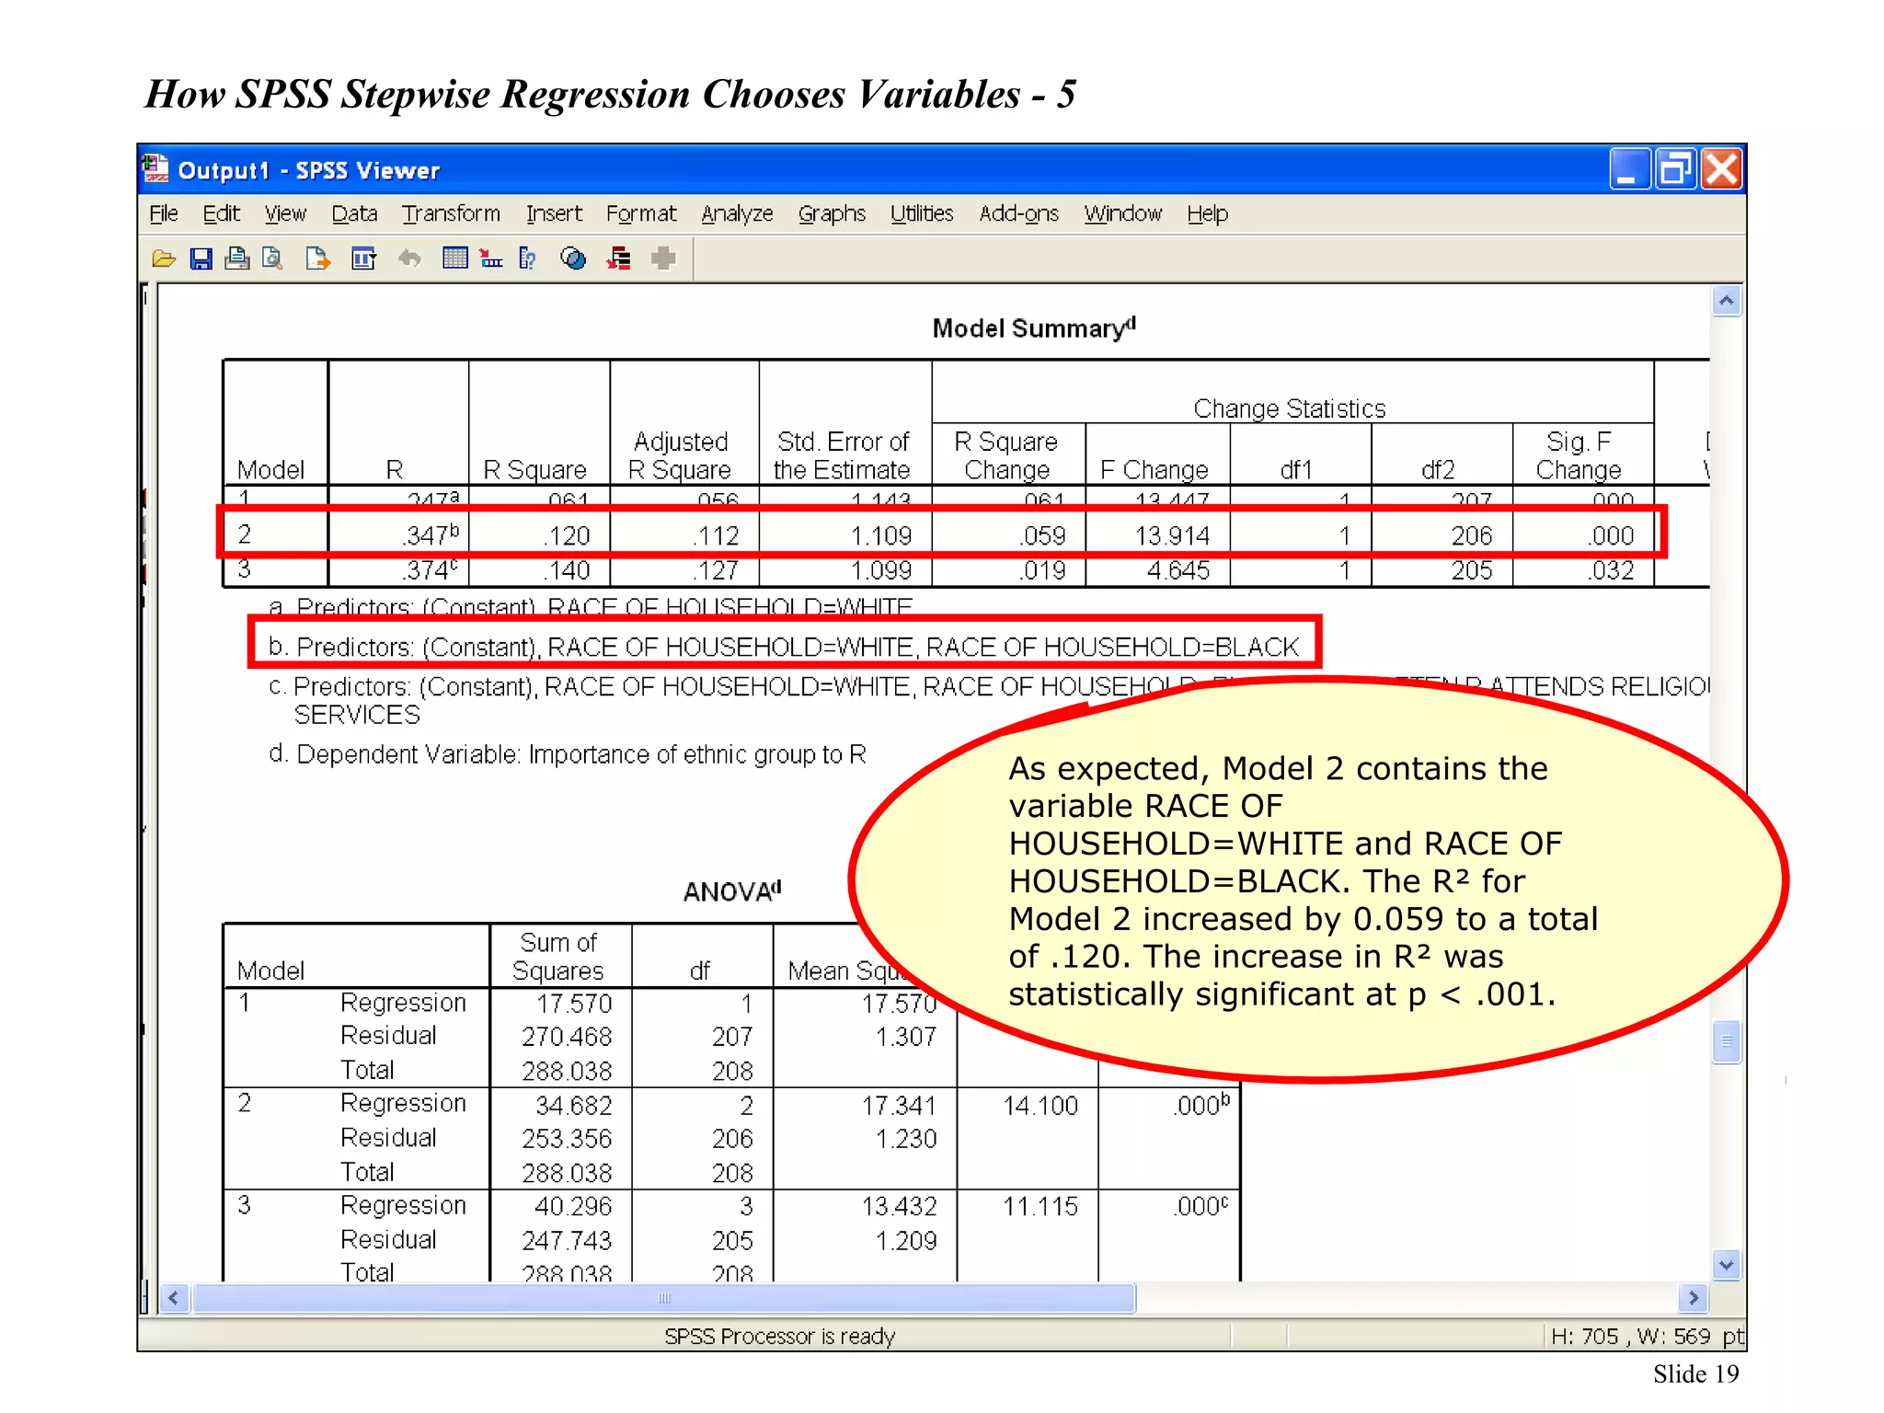
Task: Open the Analyze menu
Action: (737, 213)
